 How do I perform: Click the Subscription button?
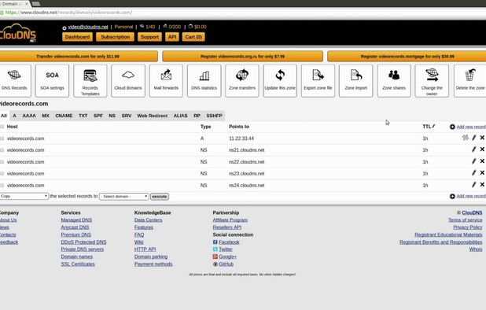(116, 37)
